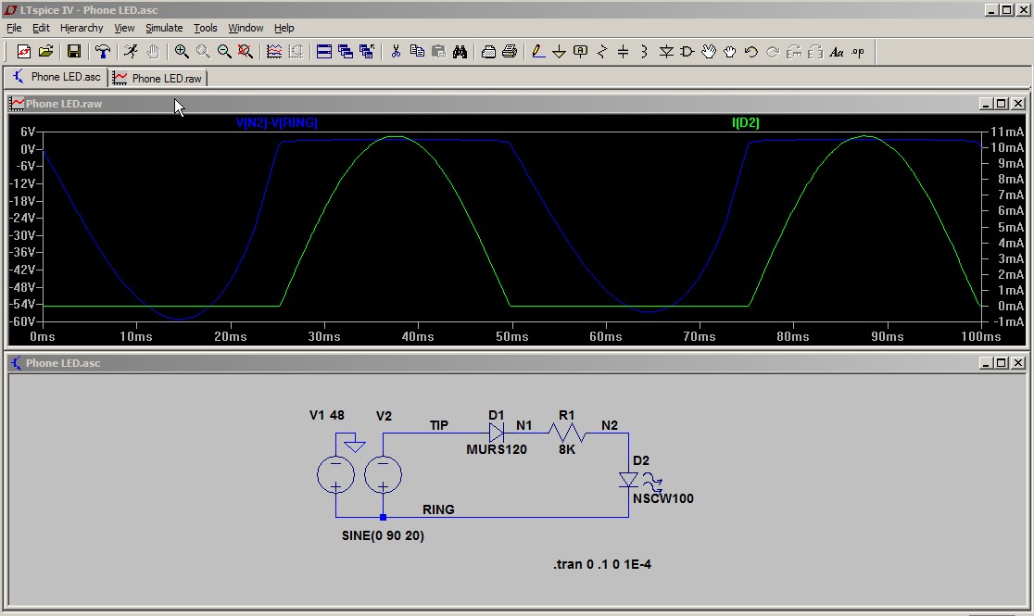The image size is (1034, 616).
Task: Click the Zoom In magnifier icon
Action: coord(182,52)
